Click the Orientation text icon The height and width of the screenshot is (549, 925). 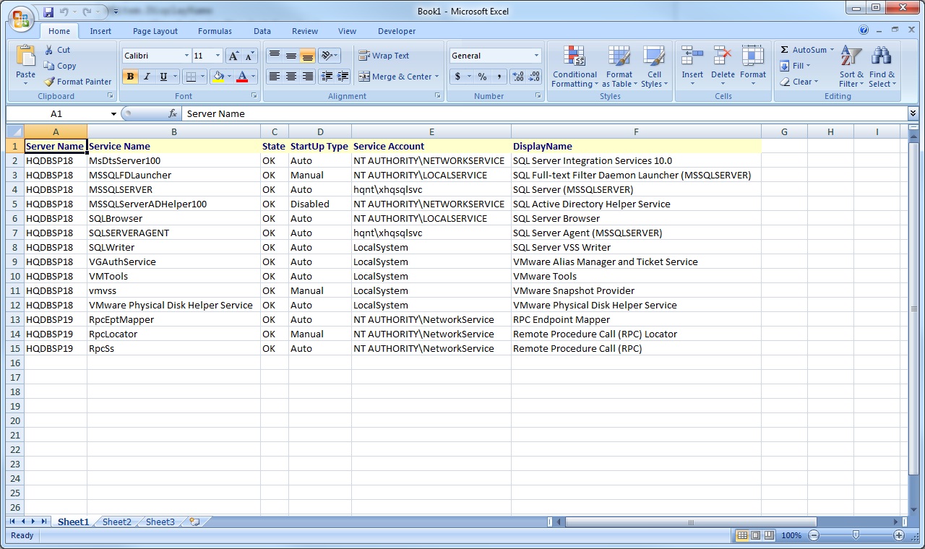pyautogui.click(x=329, y=56)
